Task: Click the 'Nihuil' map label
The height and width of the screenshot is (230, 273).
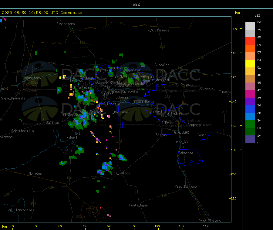Action: [72, 138]
